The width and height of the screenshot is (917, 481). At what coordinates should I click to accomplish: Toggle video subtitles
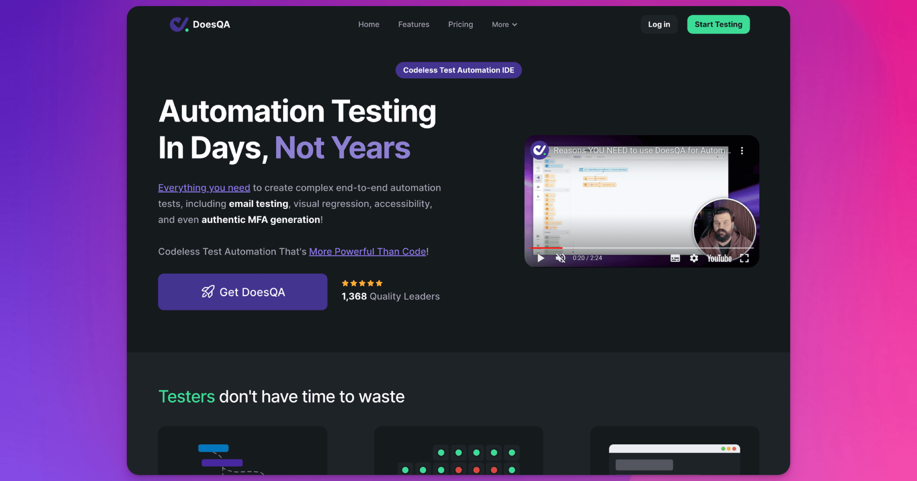[675, 258]
